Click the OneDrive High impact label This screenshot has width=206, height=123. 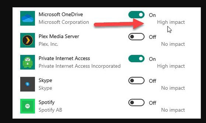click(x=171, y=22)
